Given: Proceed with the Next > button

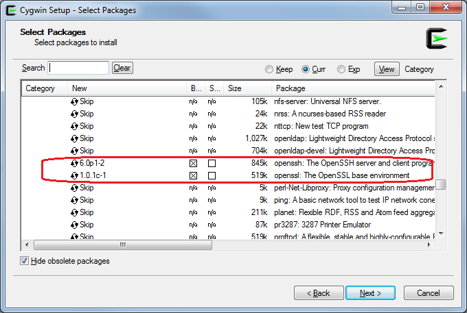Looking at the screenshot, I should pos(370,293).
